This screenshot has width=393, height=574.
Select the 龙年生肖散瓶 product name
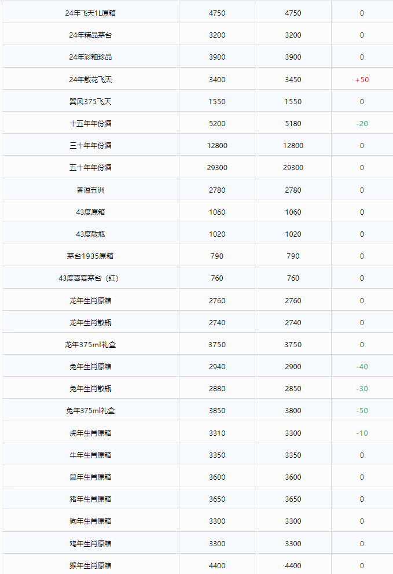[90, 323]
